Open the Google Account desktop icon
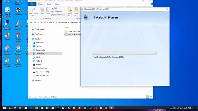This screenshot has height=111, width=198. [x=7, y=12]
